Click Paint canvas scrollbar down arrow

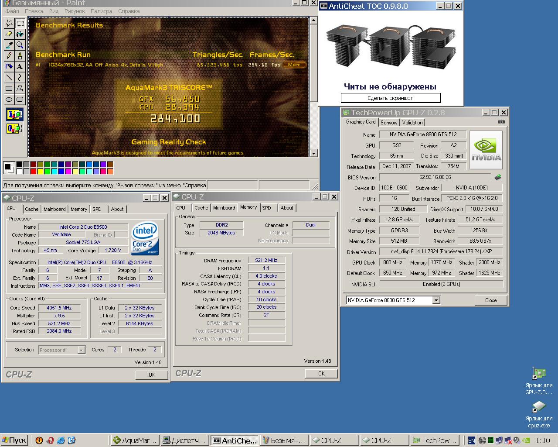[314, 153]
